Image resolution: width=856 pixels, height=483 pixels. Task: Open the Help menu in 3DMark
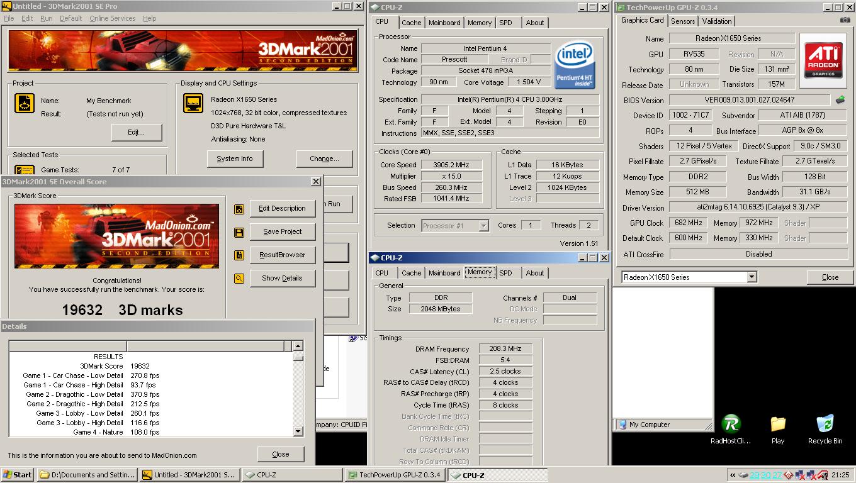tap(150, 18)
